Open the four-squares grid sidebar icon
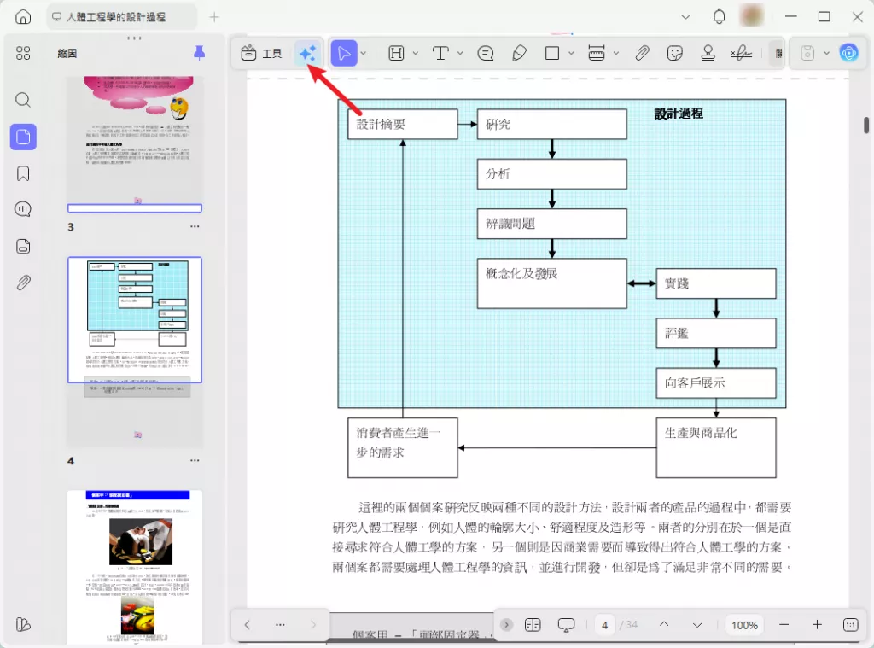The height and width of the screenshot is (648, 874). [x=23, y=54]
